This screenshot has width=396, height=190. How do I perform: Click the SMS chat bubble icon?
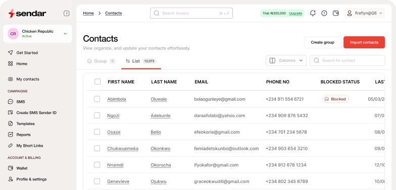pos(10,102)
